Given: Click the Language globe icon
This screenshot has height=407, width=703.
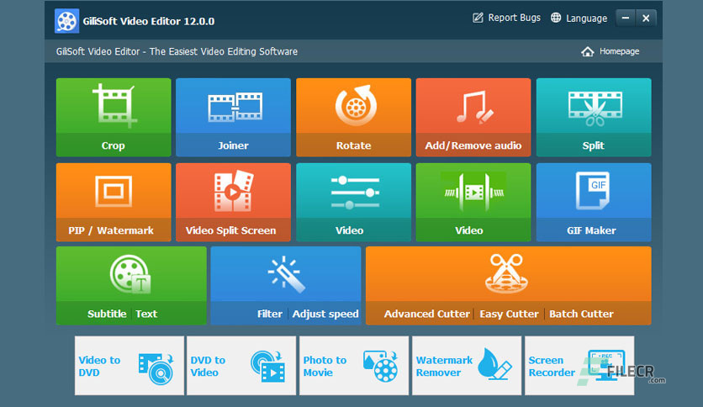Looking at the screenshot, I should [556, 18].
